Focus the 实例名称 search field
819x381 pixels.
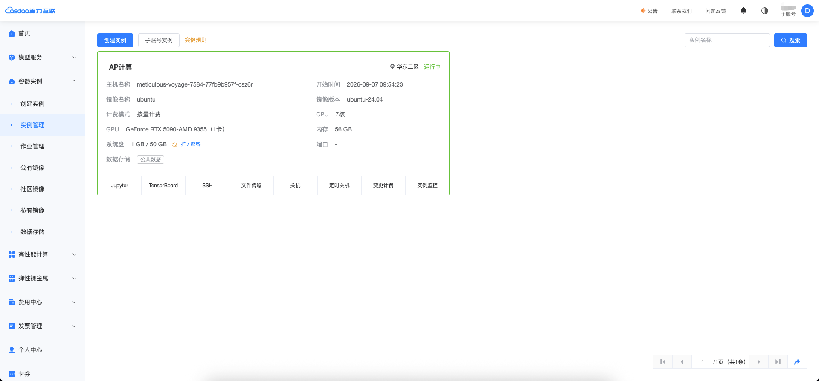[x=727, y=40]
